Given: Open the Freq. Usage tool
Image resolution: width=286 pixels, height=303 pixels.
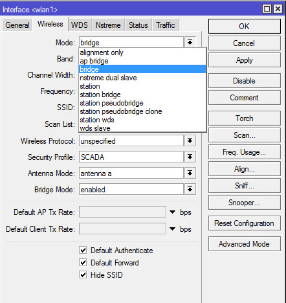Looking at the screenshot, I should click(245, 152).
